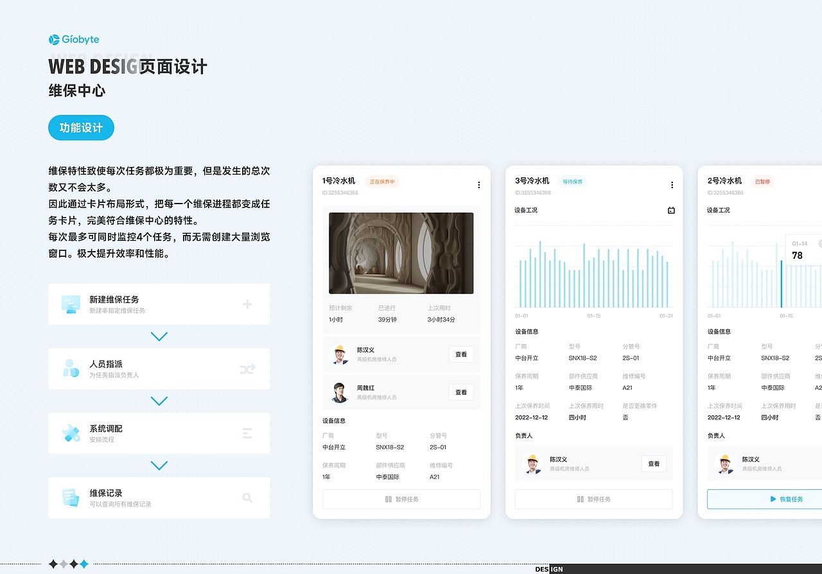822x574 pixels.
Task: Click the 等待保养 status tag
Action: [x=572, y=182]
